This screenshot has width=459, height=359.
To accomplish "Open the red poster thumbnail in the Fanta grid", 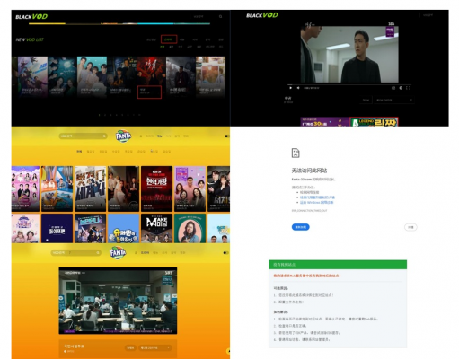I will pyautogui.click(x=156, y=188).
